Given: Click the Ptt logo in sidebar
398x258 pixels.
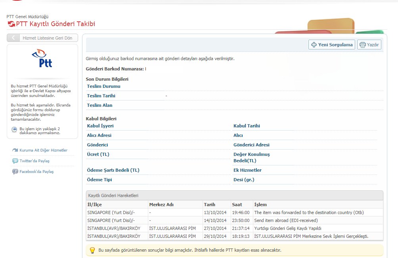Looking at the screenshot, I should click(42, 58).
